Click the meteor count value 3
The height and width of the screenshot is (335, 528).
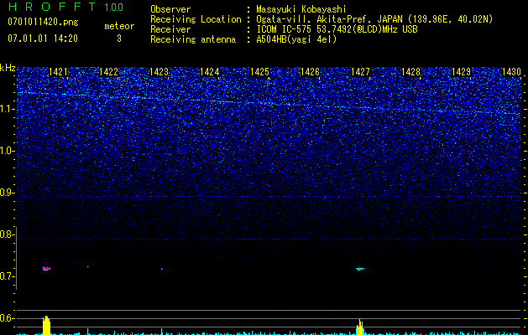tap(119, 39)
